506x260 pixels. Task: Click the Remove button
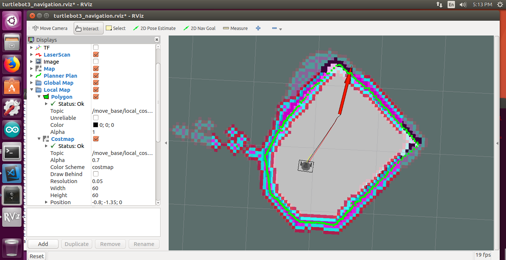click(110, 244)
